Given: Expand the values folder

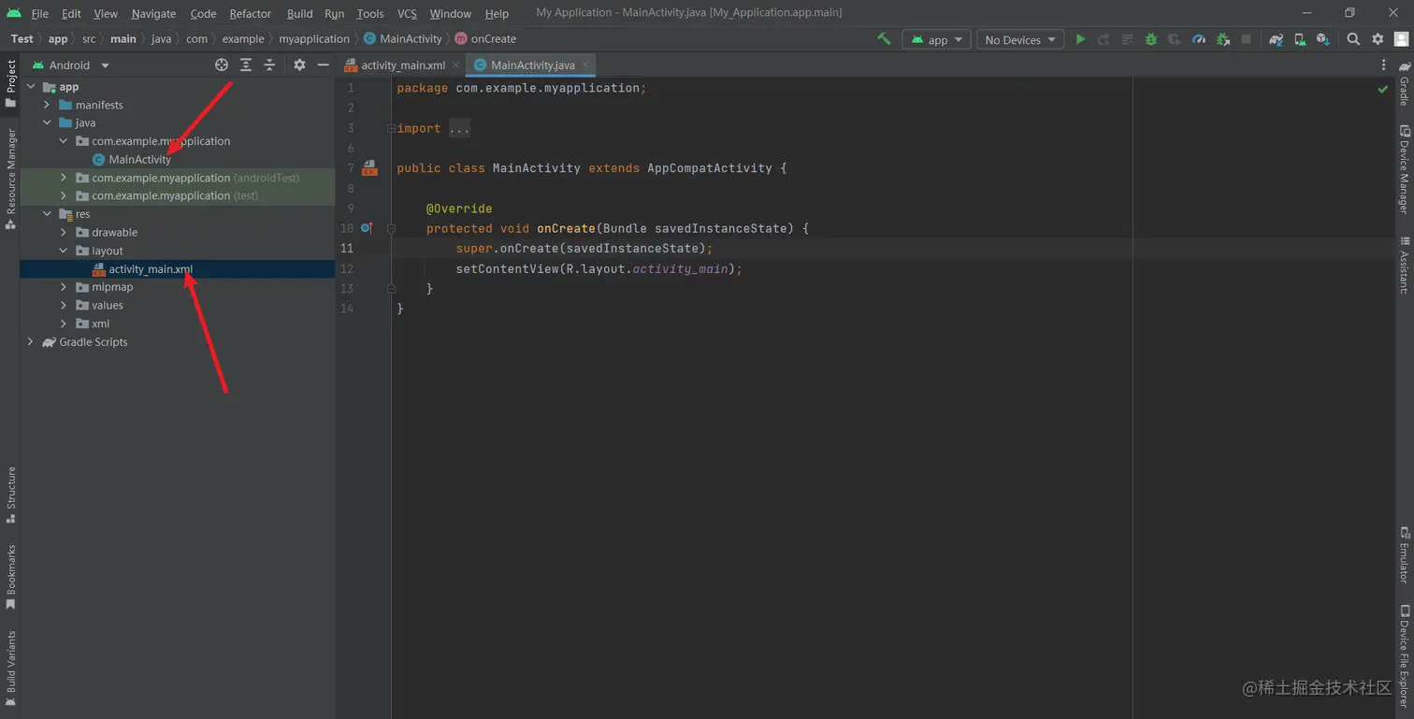Looking at the screenshot, I should point(64,305).
